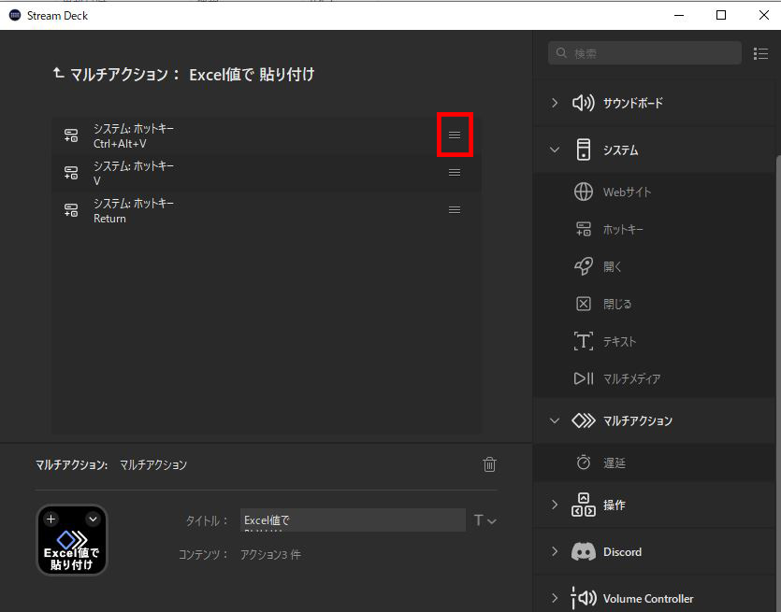Screen dimensions: 781x612
Task: Click the サウンドボード speaker icon
Action: [584, 103]
